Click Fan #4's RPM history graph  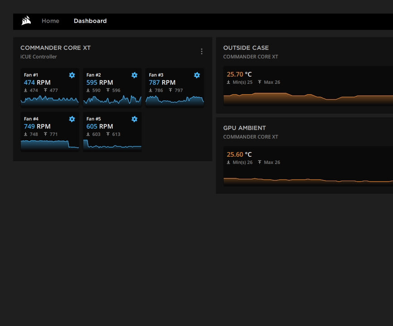[50, 144]
